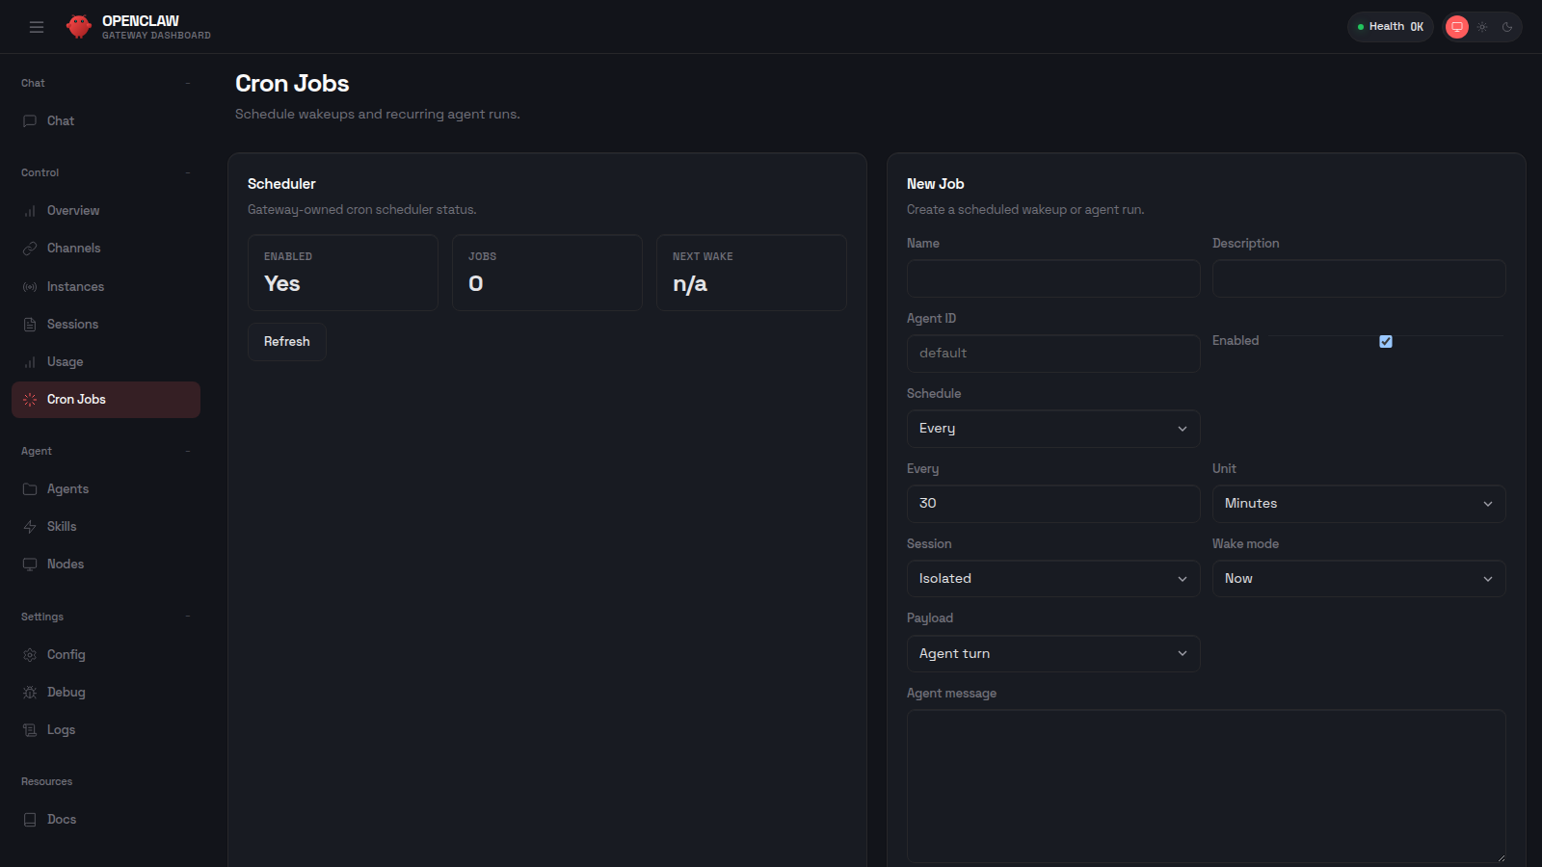The height and width of the screenshot is (867, 1542).
Task: Open Docs under Resources
Action: click(62, 819)
